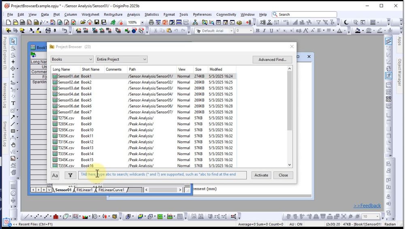405x229 pixels.
Task: Click the line color pencil swatch
Action: pyautogui.click(x=379, y=31)
